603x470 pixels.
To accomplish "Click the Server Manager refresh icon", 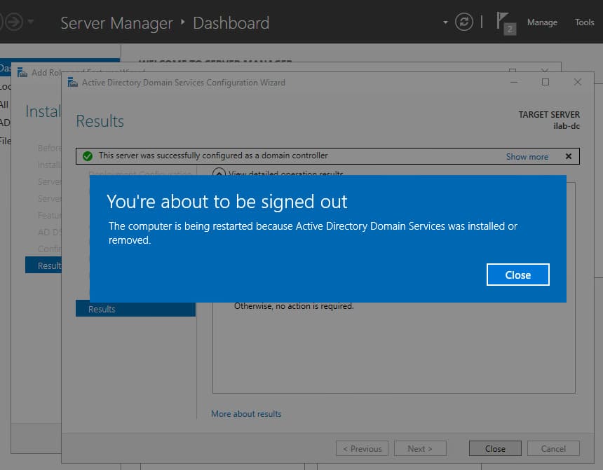I will pyautogui.click(x=464, y=22).
